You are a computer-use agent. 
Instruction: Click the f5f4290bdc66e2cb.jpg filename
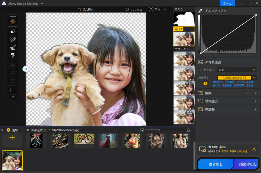[x=65, y=130]
